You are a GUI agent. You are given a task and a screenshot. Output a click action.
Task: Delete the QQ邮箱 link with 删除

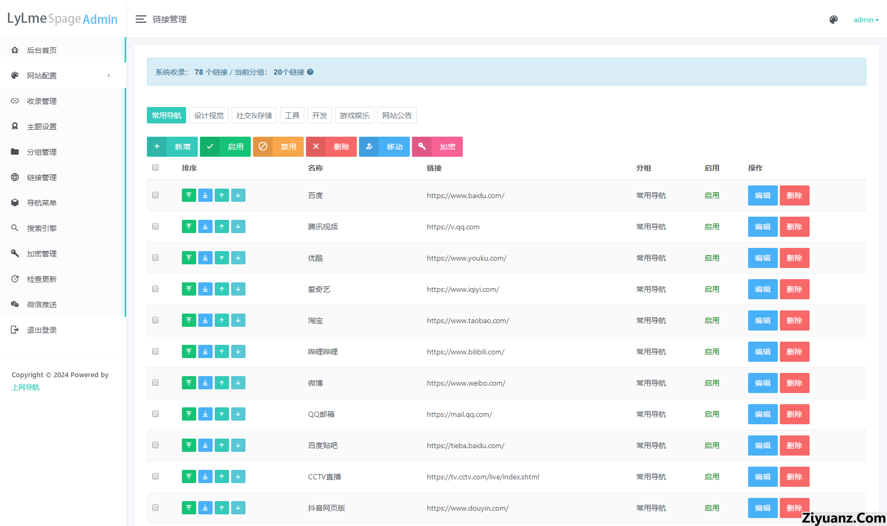794,414
